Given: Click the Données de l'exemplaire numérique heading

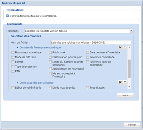Looking at the screenshot, I should 40,47.
